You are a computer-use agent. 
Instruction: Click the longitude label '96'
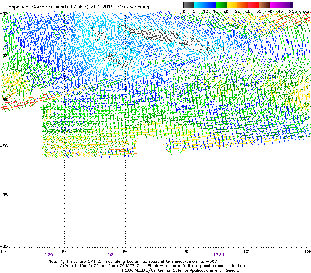click(125, 252)
